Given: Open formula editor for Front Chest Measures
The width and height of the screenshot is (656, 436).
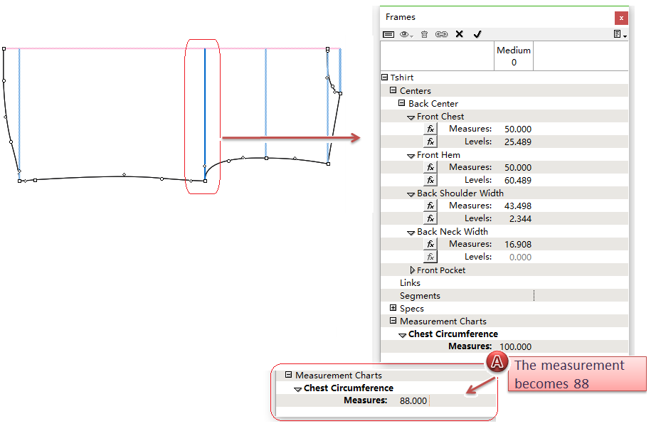Looking at the screenshot, I should pos(430,129).
